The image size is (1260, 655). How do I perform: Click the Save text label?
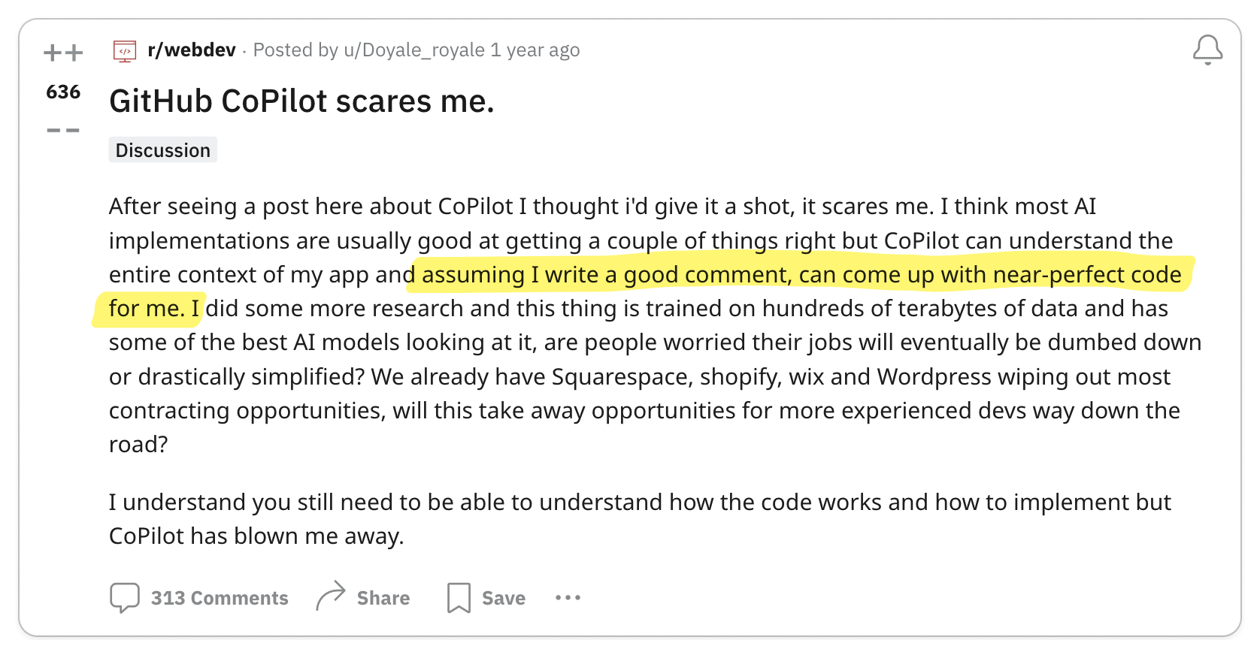tap(504, 598)
